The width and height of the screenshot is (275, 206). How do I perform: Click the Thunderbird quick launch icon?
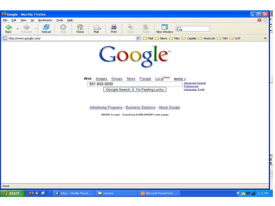coord(37,193)
